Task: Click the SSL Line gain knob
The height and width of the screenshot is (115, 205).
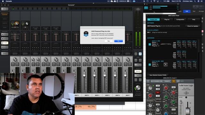Action: click(x=150, y=88)
